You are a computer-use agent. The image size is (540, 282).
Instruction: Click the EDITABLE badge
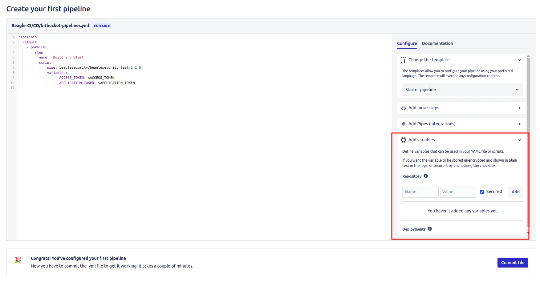[102, 26]
